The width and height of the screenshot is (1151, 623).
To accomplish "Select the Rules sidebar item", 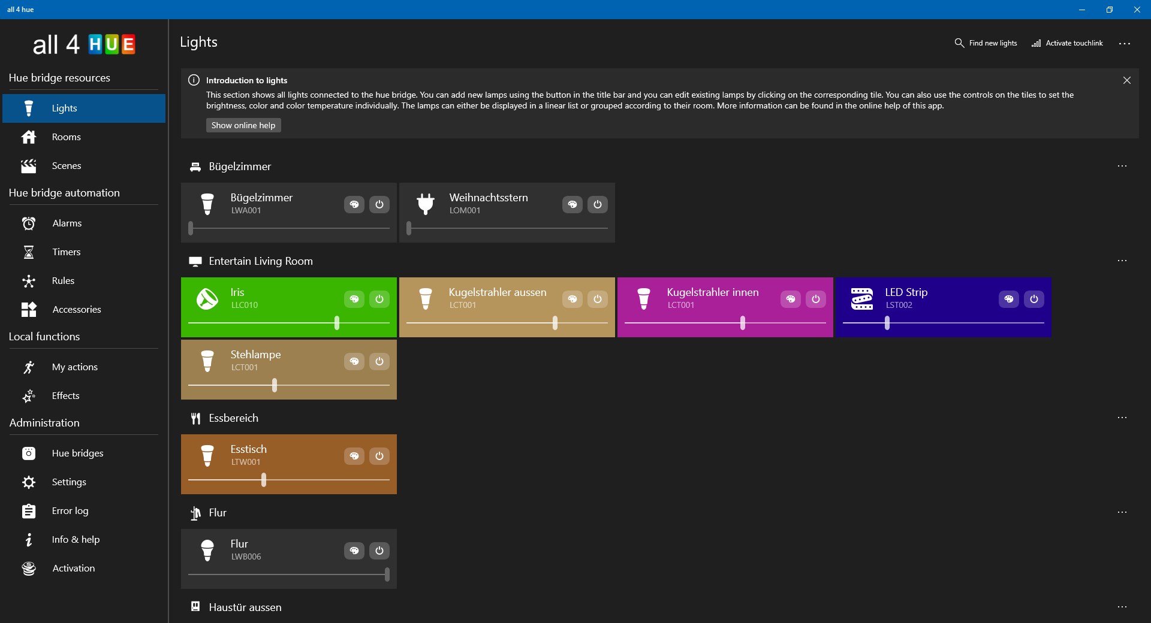I will 64,280.
